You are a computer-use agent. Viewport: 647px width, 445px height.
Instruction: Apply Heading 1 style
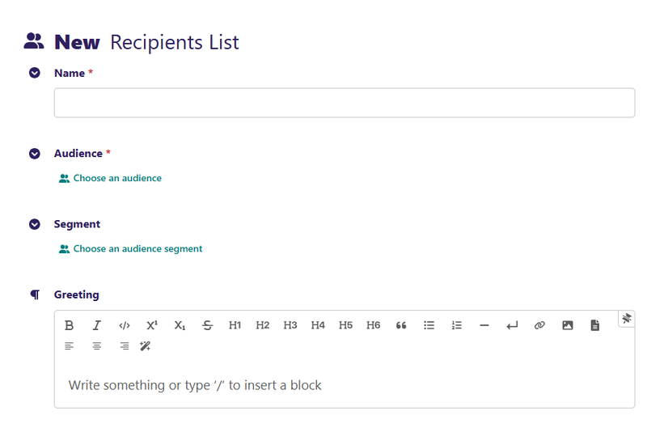click(x=235, y=325)
